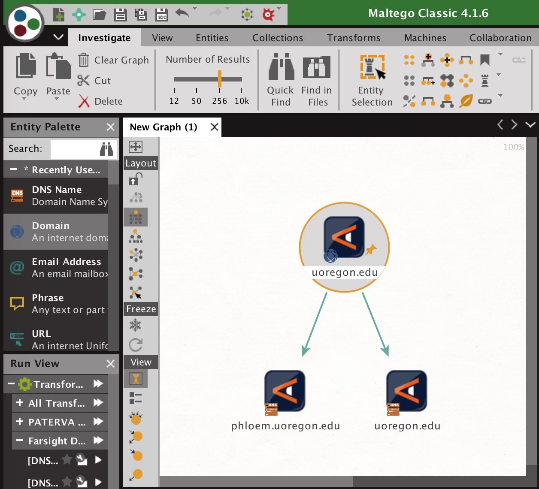Toggle the selected block layout mode

[136, 217]
